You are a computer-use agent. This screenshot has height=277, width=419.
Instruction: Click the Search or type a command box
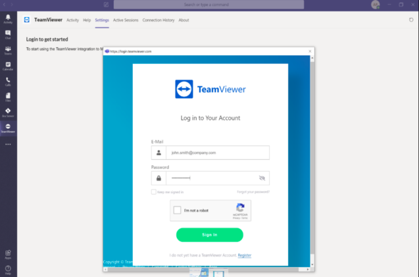click(x=209, y=5)
